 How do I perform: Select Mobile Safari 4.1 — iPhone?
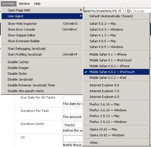(116, 54)
